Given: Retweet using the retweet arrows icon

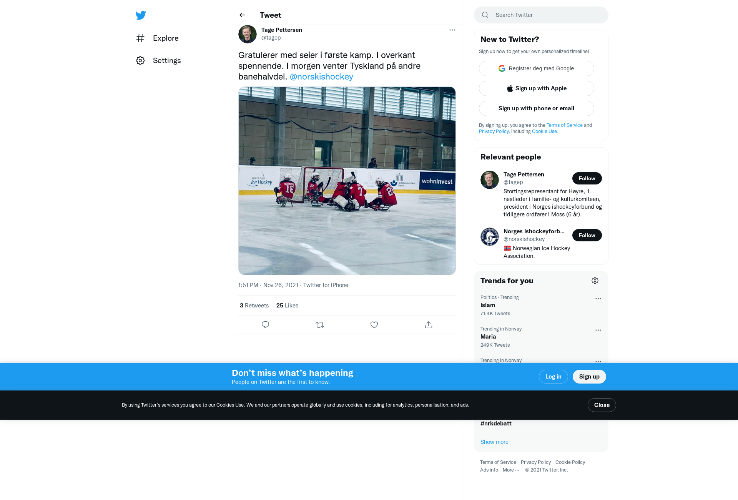Looking at the screenshot, I should point(320,325).
